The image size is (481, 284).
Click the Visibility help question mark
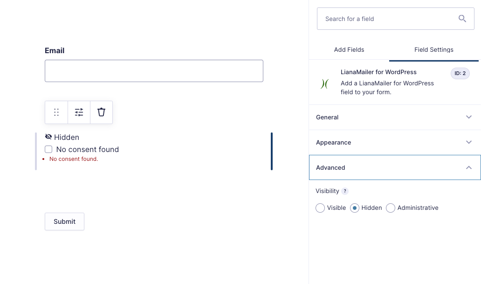click(345, 191)
